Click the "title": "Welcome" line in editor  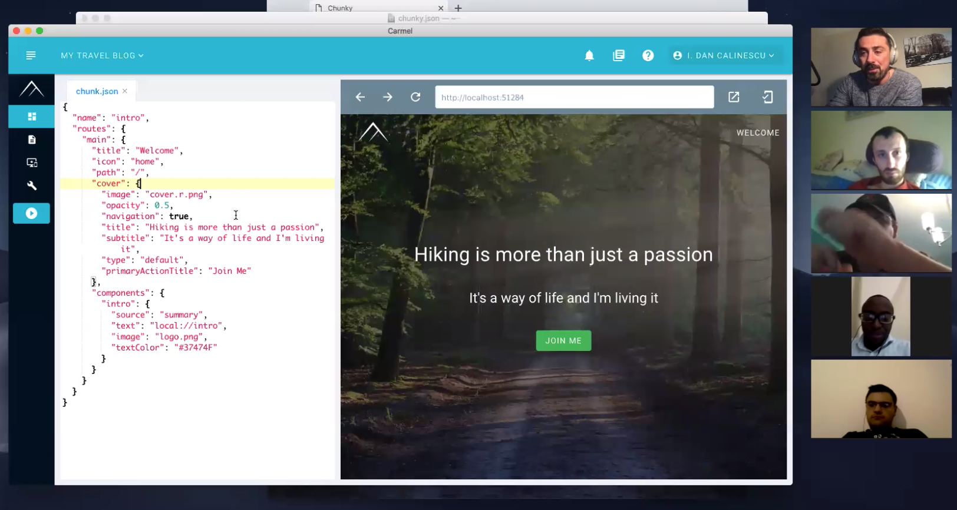(x=137, y=151)
